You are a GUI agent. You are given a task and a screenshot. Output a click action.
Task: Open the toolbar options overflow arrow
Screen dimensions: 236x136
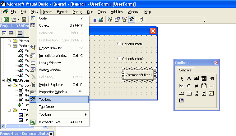[x=204, y=21]
